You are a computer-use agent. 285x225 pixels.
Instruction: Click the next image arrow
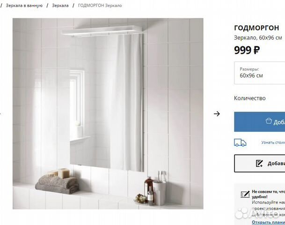click(x=217, y=114)
